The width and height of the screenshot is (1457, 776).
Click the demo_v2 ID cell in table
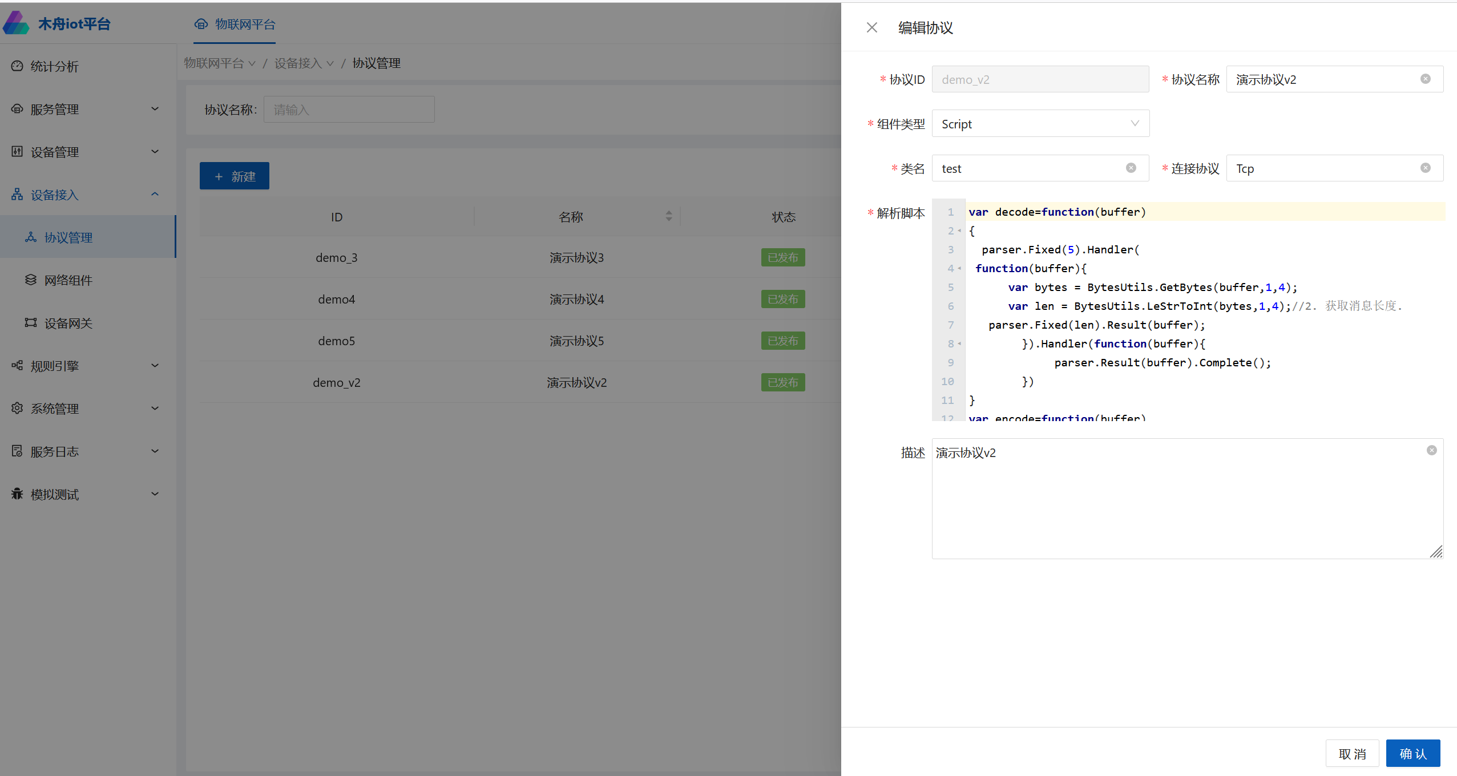tap(337, 382)
